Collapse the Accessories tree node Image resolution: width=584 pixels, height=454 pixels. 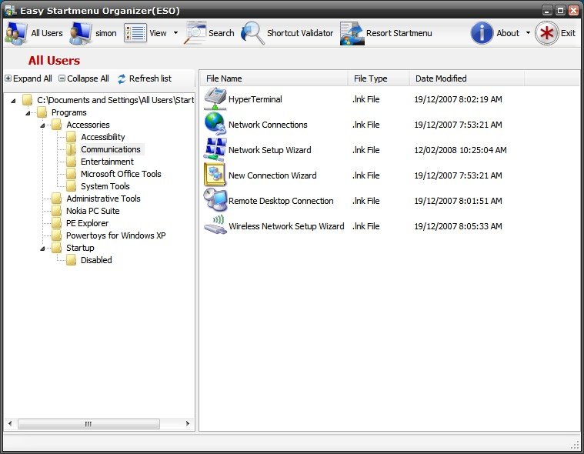click(42, 125)
